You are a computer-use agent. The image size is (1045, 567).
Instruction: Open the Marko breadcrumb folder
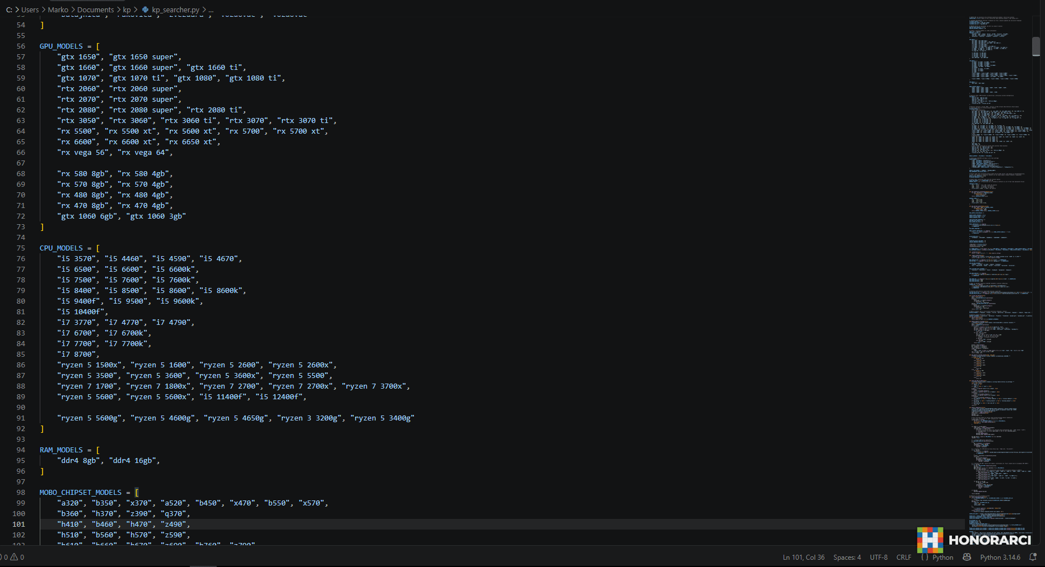[x=58, y=10]
